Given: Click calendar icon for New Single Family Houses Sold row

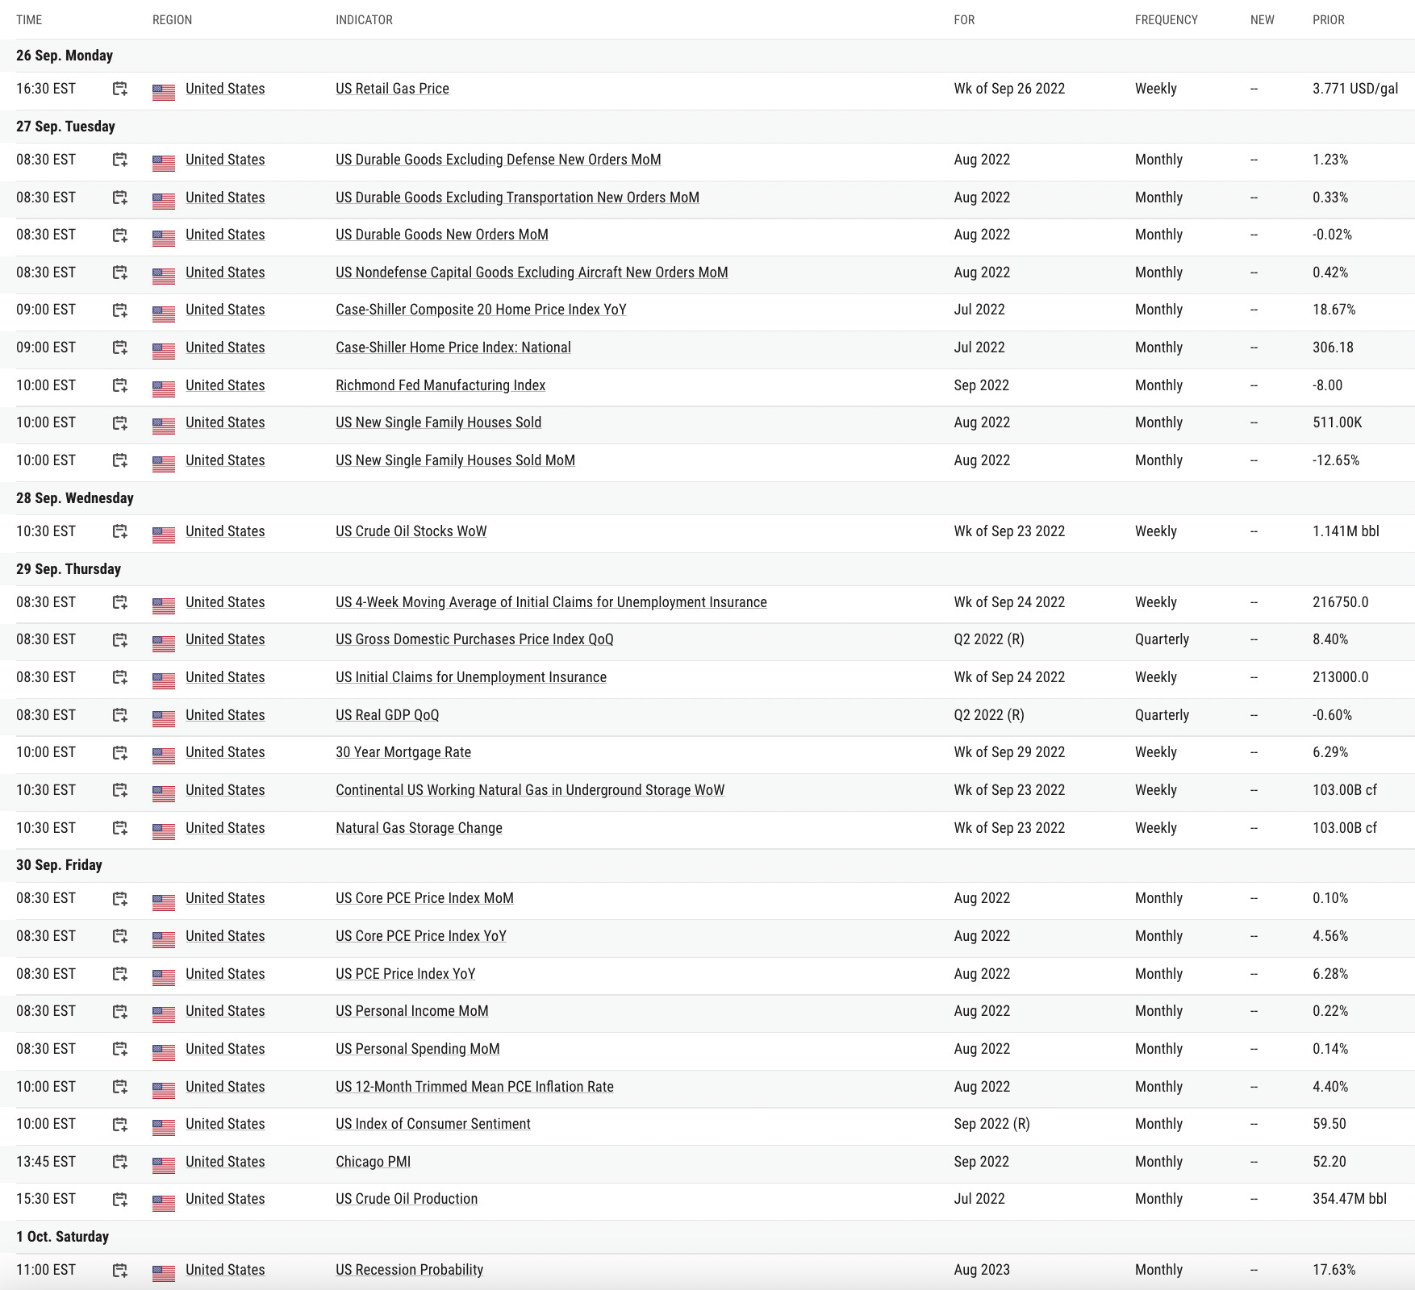Looking at the screenshot, I should (120, 422).
